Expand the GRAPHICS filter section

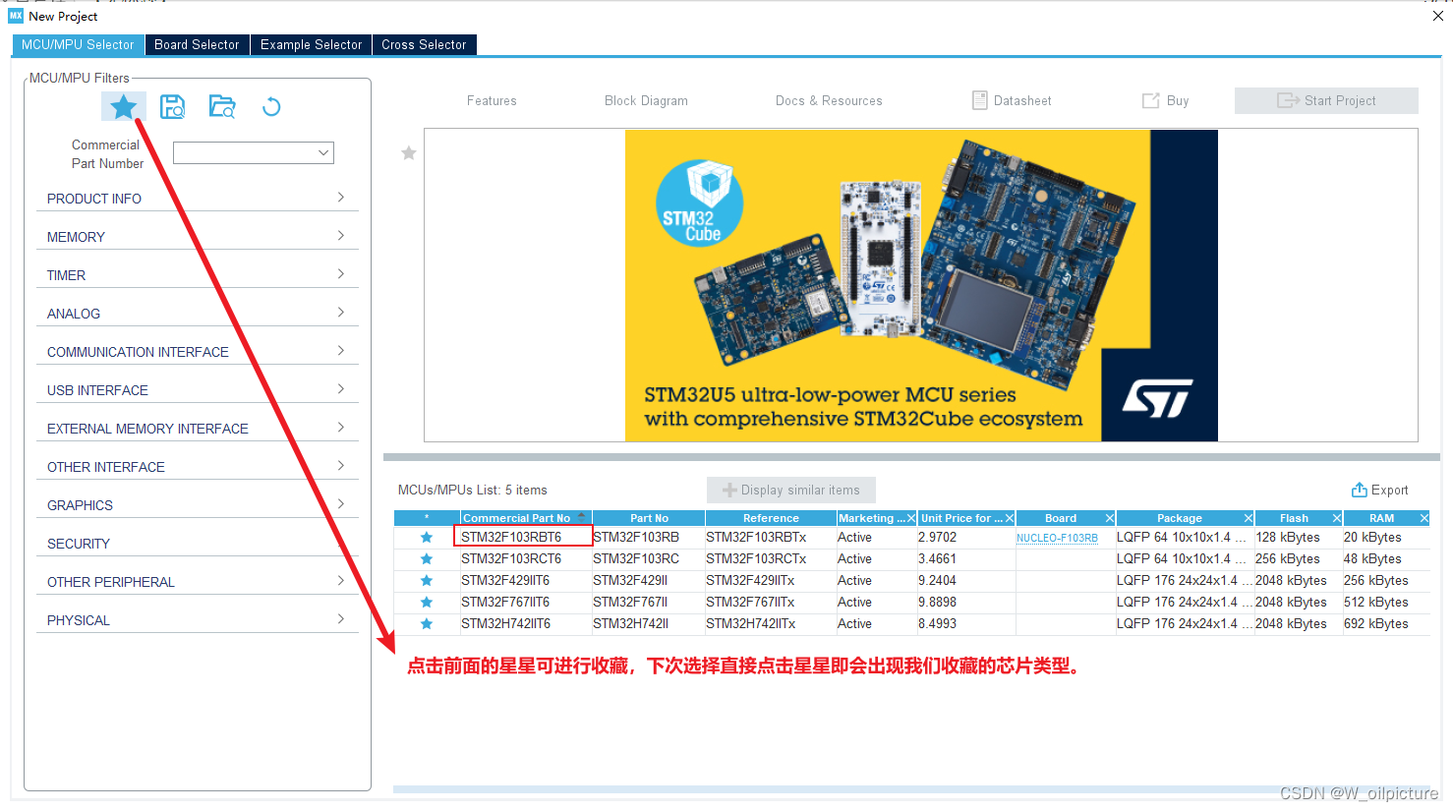pyautogui.click(x=198, y=504)
